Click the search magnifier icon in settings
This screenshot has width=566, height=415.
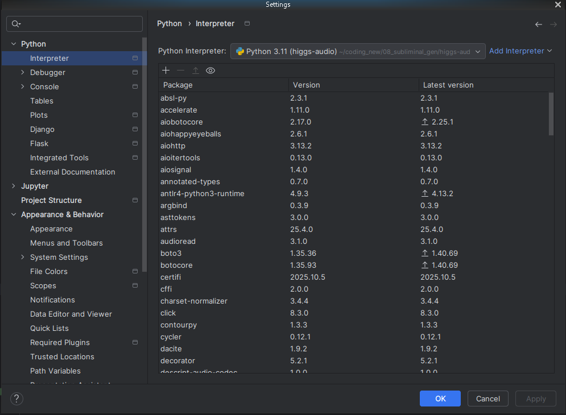tap(15, 24)
